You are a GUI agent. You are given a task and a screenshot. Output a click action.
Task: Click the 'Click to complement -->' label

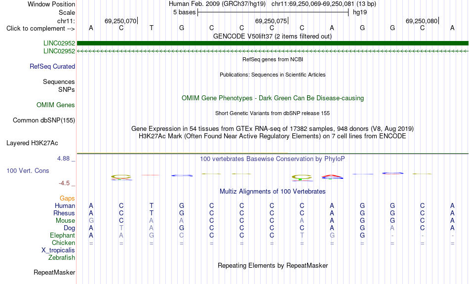tap(40, 29)
